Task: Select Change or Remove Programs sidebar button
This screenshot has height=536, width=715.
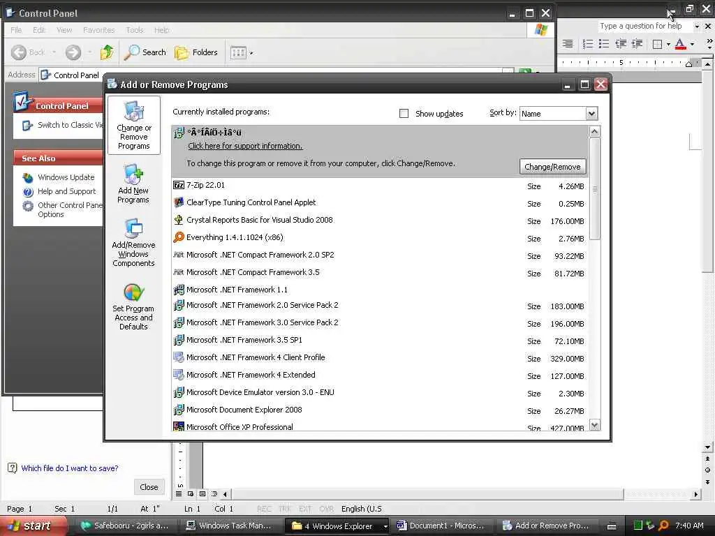Action: pos(133,126)
